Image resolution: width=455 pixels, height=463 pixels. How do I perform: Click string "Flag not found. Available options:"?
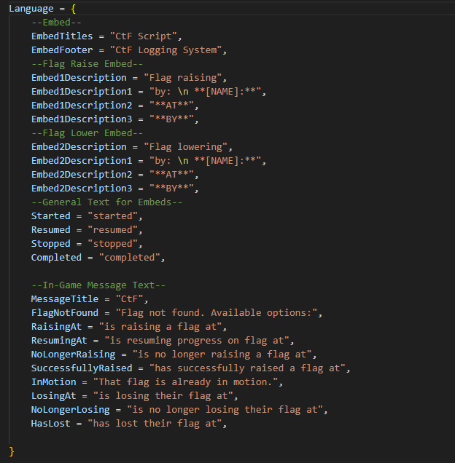coord(217,313)
